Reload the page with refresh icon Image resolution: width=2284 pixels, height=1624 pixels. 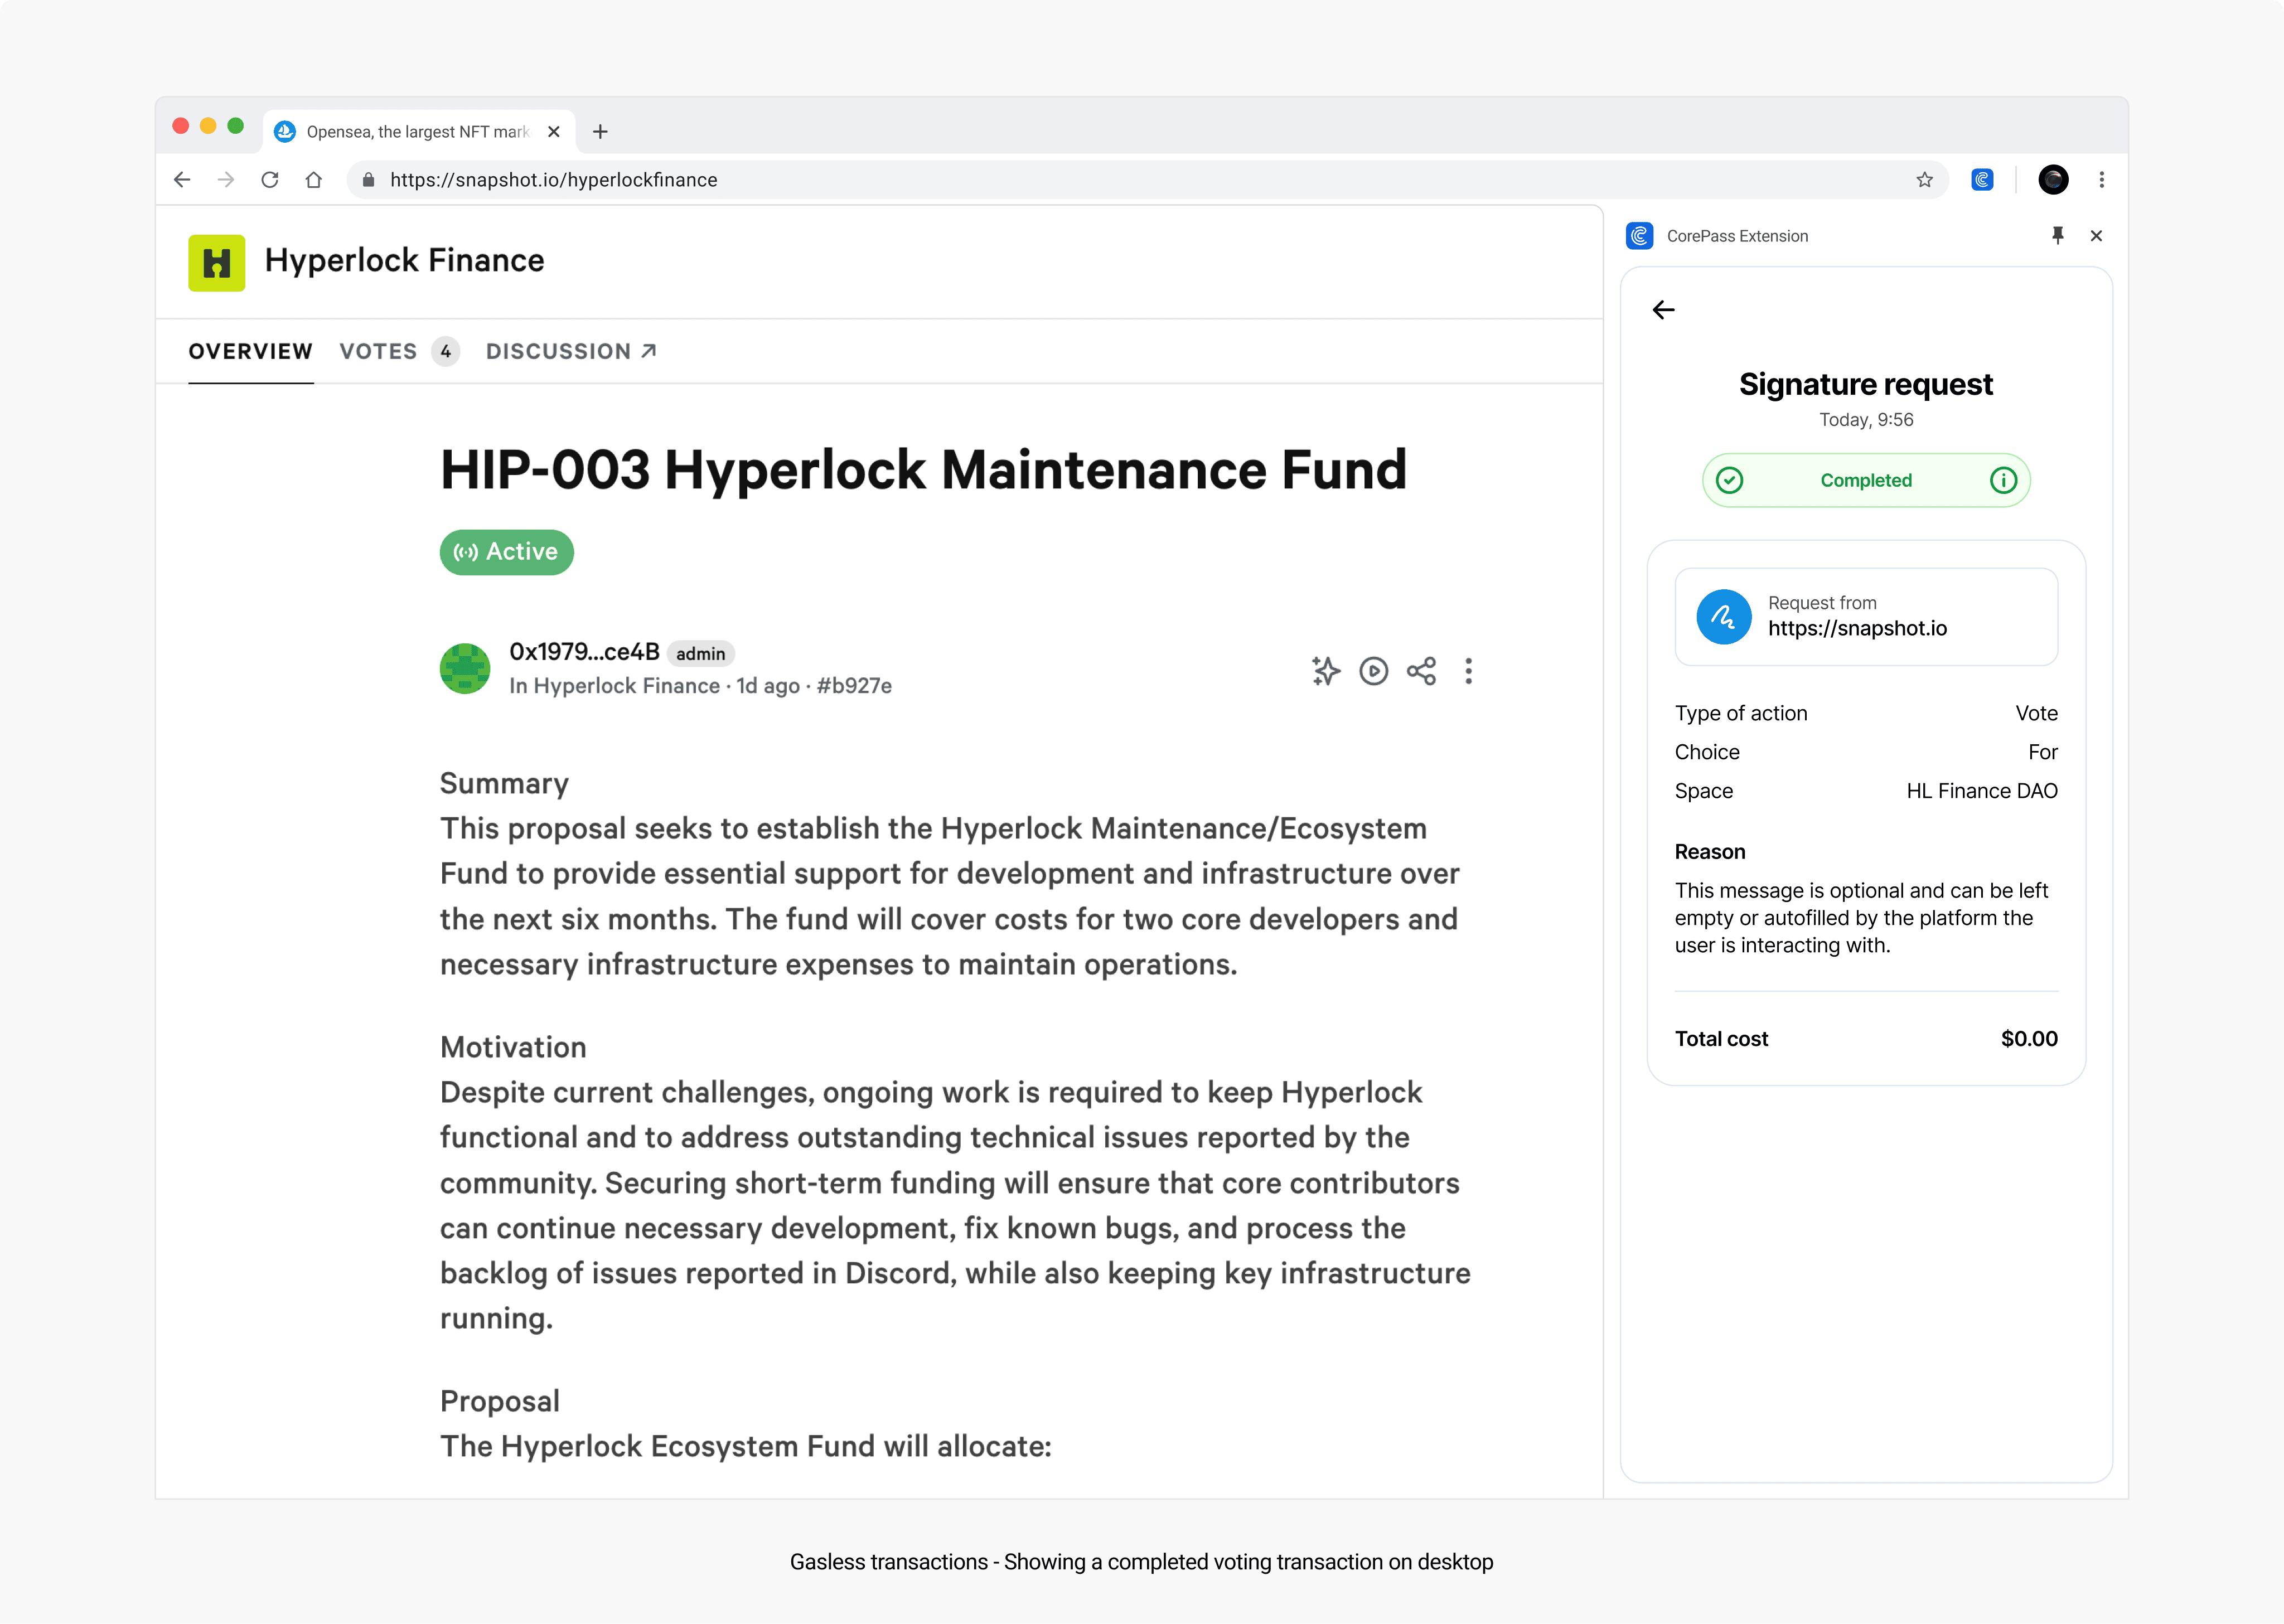270,180
